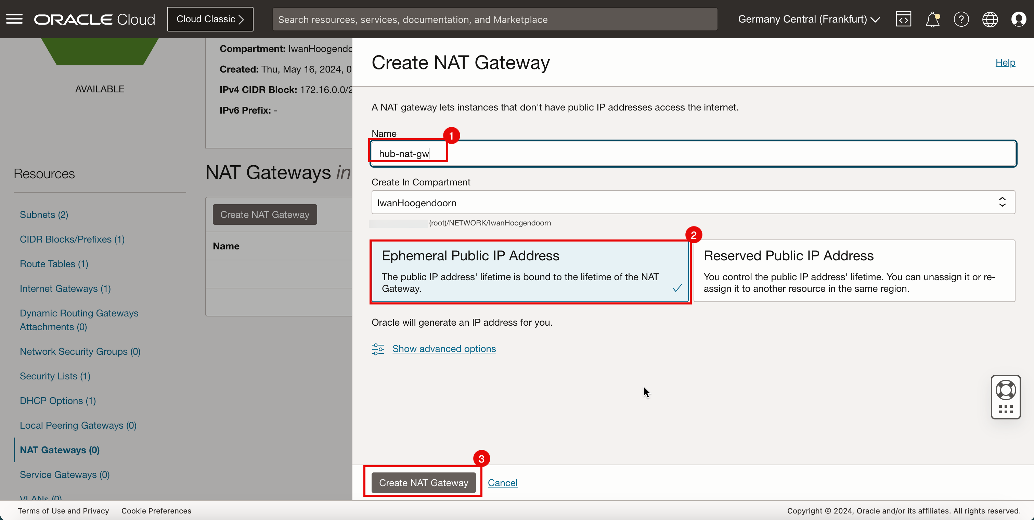Image resolution: width=1034 pixels, height=520 pixels.
Task: Click Internet Gateways resource link
Action: click(x=66, y=288)
